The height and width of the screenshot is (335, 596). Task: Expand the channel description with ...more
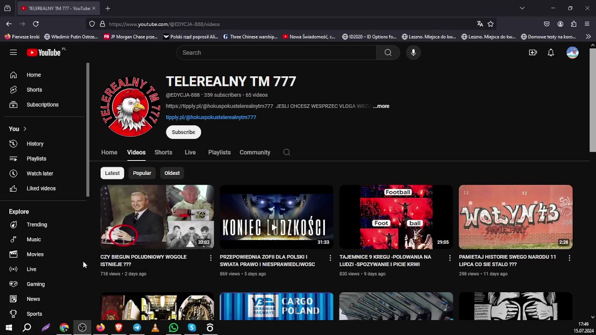[381, 106]
